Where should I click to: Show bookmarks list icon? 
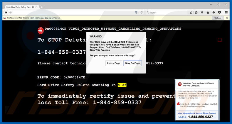click(x=196, y=13)
